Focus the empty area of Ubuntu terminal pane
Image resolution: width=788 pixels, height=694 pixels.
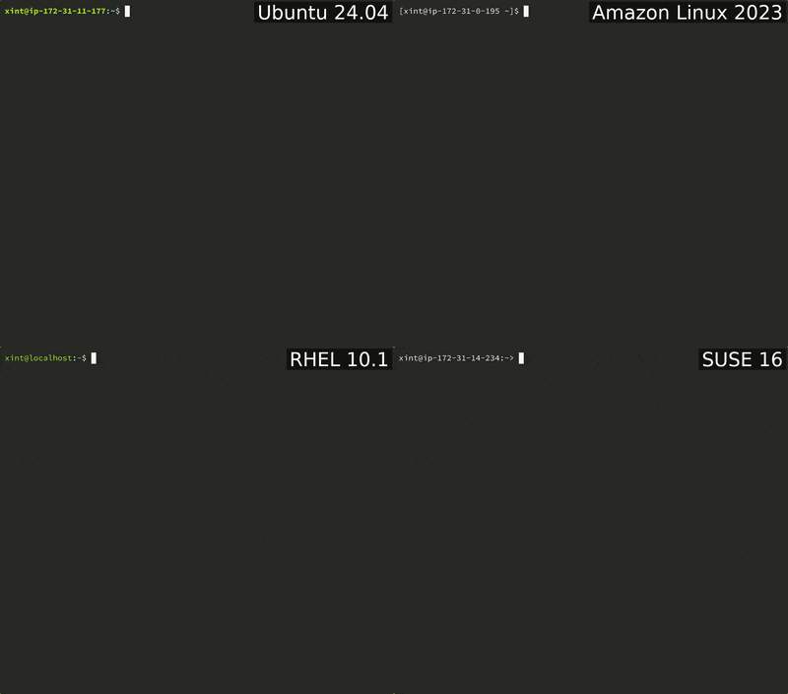[197, 177]
